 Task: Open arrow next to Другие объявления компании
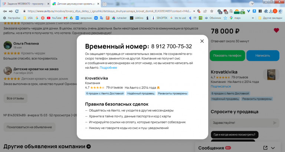89,146
